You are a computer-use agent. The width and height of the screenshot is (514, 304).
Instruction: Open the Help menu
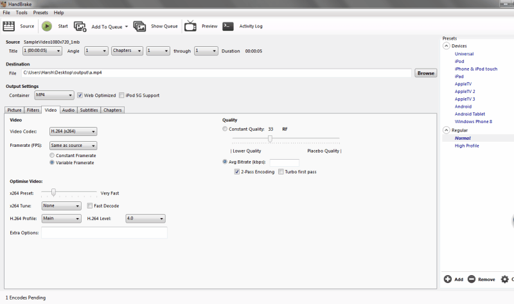tap(58, 13)
